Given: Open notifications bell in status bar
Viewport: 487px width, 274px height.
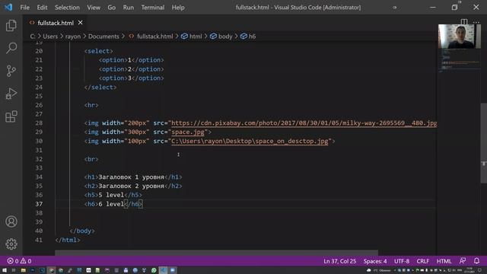Looking at the screenshot, I should click(476, 261).
